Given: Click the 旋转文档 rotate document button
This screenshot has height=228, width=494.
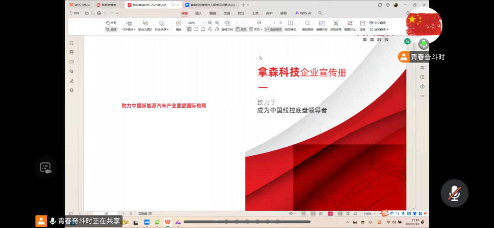Looking at the screenshot, I should point(227,26).
